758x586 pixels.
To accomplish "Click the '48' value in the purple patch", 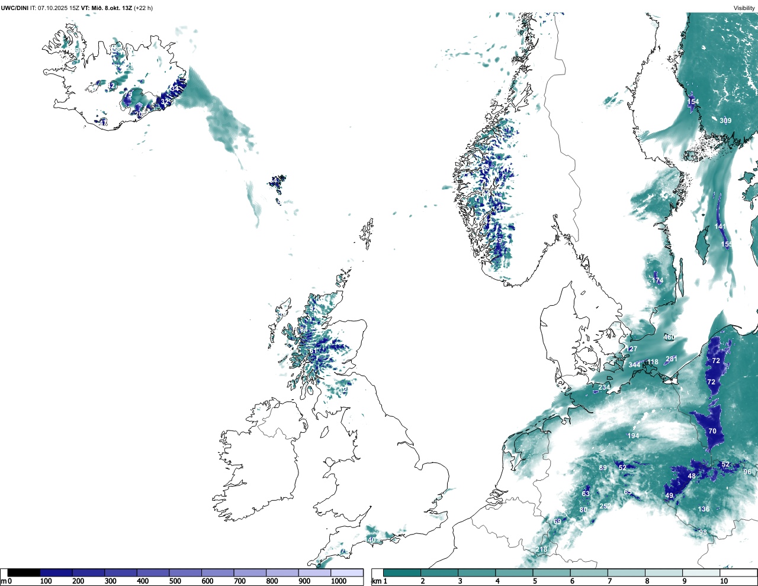I will [x=692, y=477].
